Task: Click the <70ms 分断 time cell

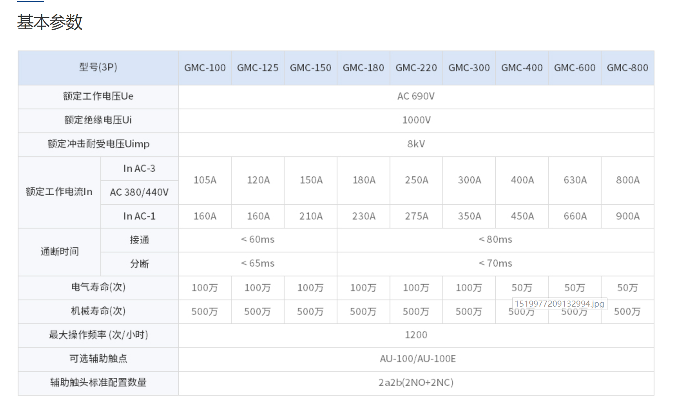Action: (495, 263)
